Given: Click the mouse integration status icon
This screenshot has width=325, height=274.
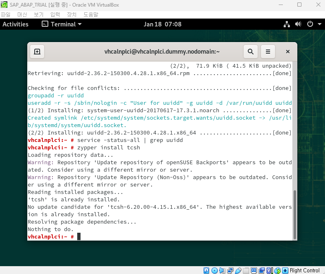Looking at the screenshot, I should point(278,270).
